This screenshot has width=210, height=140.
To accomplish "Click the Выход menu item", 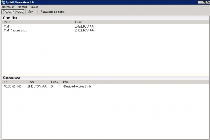I will (x=34, y=7).
